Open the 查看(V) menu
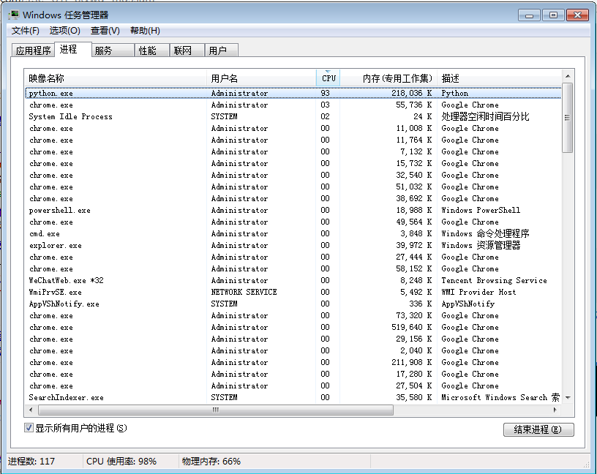Image resolution: width=597 pixels, height=474 pixels. click(105, 31)
